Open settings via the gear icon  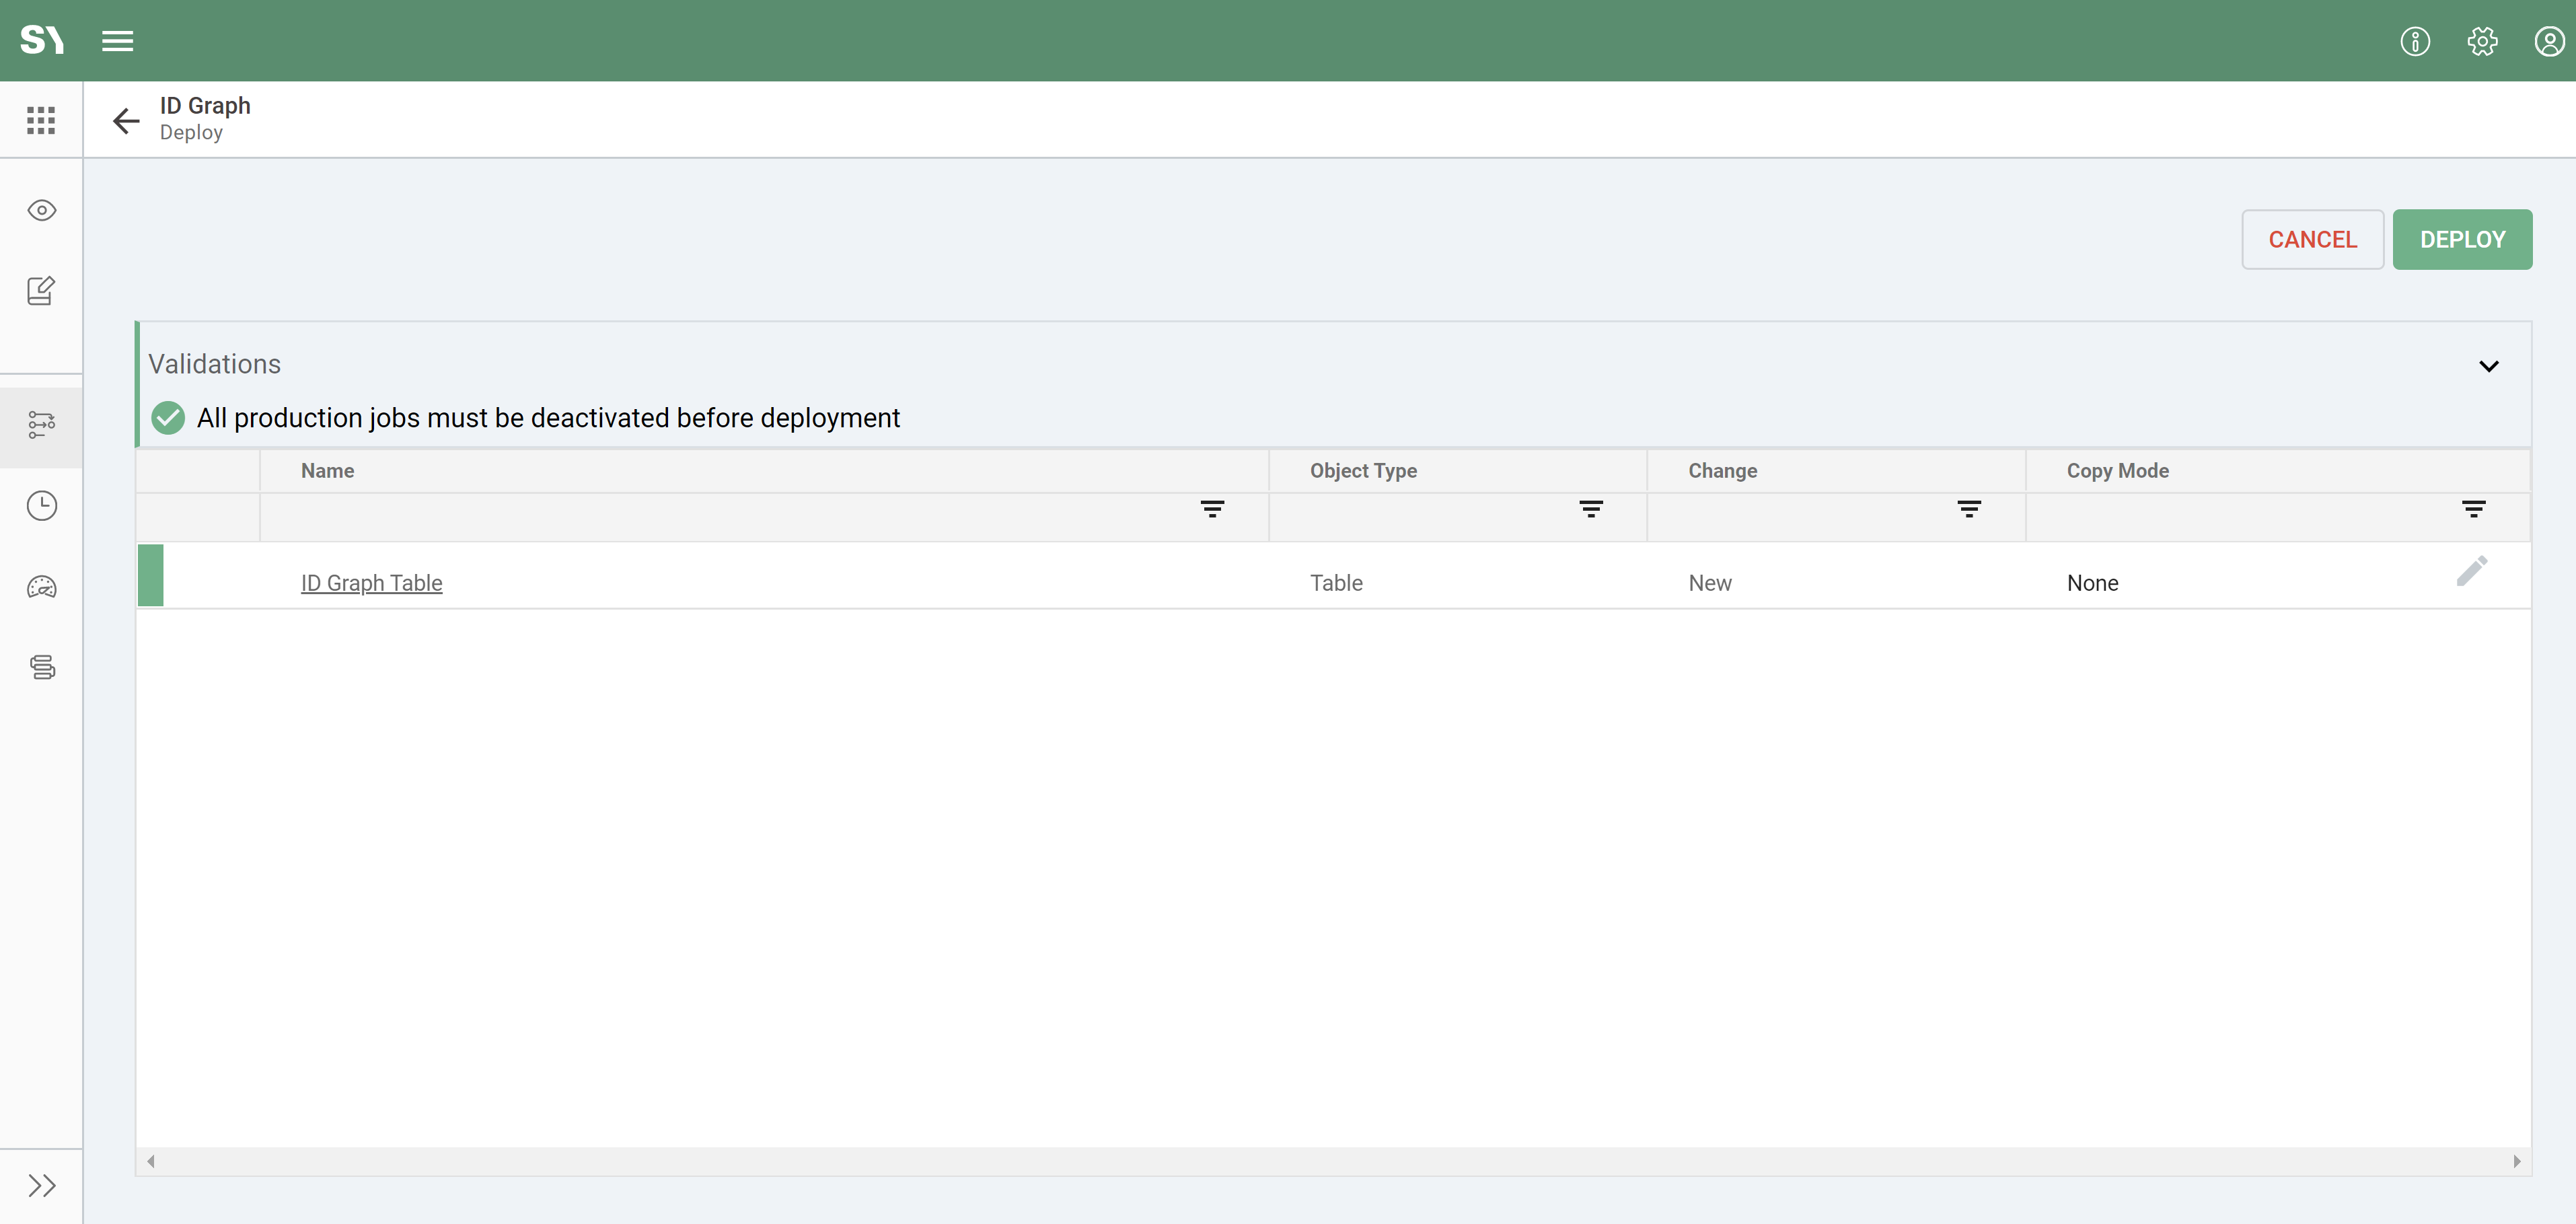pyautogui.click(x=2481, y=41)
